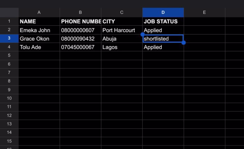The height and width of the screenshot is (149, 244).
Task: Click the select-all corner box
Action: pos(9,12)
